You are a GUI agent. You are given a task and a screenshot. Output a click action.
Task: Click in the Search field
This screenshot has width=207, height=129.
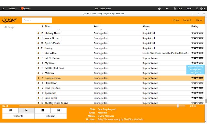point(37,20)
